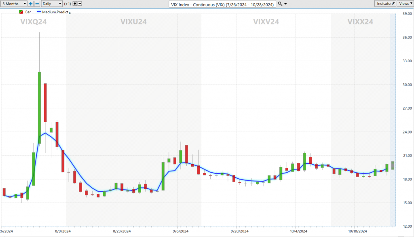Click the 12.00 price axis label
The image size is (414, 237).
[x=407, y=226]
